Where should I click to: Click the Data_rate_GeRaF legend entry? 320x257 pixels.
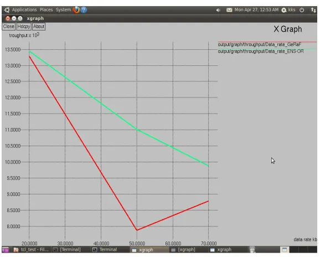click(260, 44)
